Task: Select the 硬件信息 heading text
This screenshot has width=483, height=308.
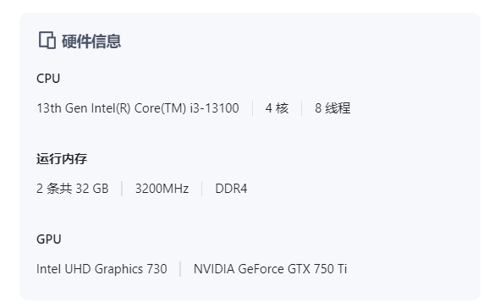Action: pyautogui.click(x=91, y=41)
